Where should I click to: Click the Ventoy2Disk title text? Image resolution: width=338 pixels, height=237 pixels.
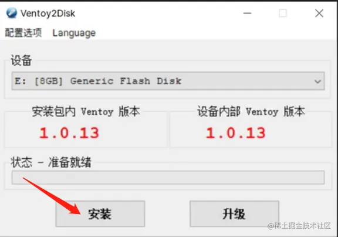pyautogui.click(x=48, y=14)
